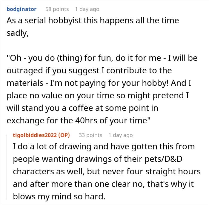Click the word 'materials' in the quote

[x=25, y=83]
